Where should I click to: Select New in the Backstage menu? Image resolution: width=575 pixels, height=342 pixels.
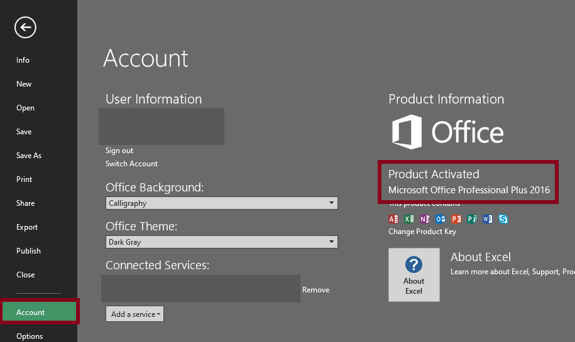pos(24,84)
